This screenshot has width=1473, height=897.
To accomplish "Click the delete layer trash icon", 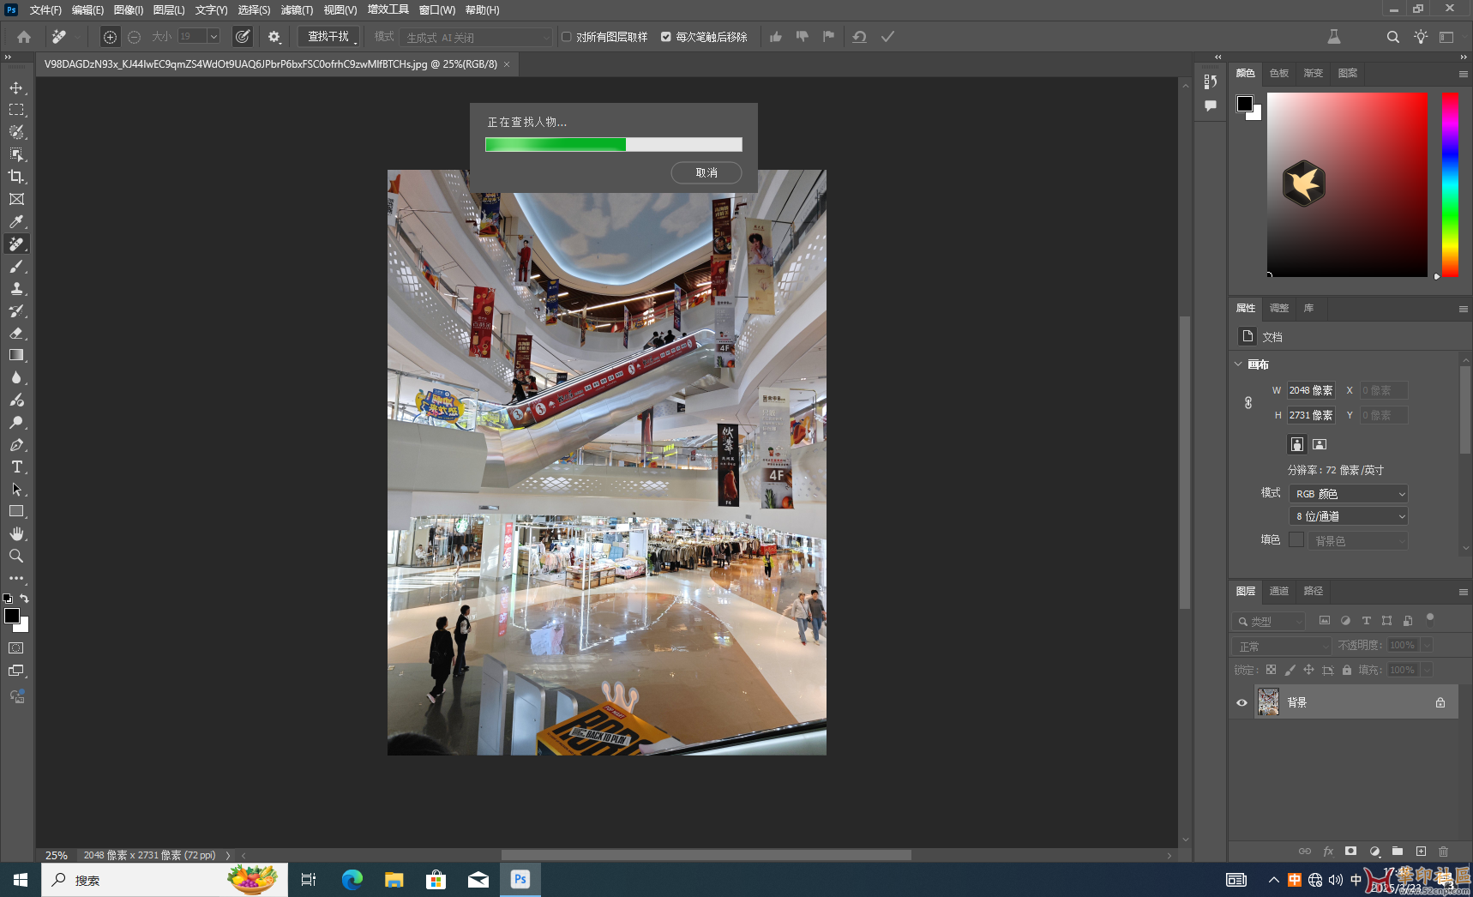I will [x=1444, y=851].
